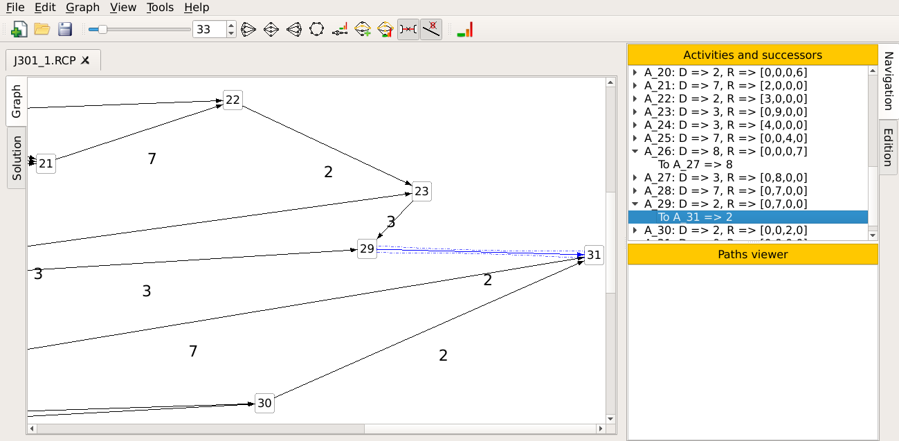The height and width of the screenshot is (441, 899).
Task: Click the bar chart icon at toolbar end
Action: (x=465, y=29)
